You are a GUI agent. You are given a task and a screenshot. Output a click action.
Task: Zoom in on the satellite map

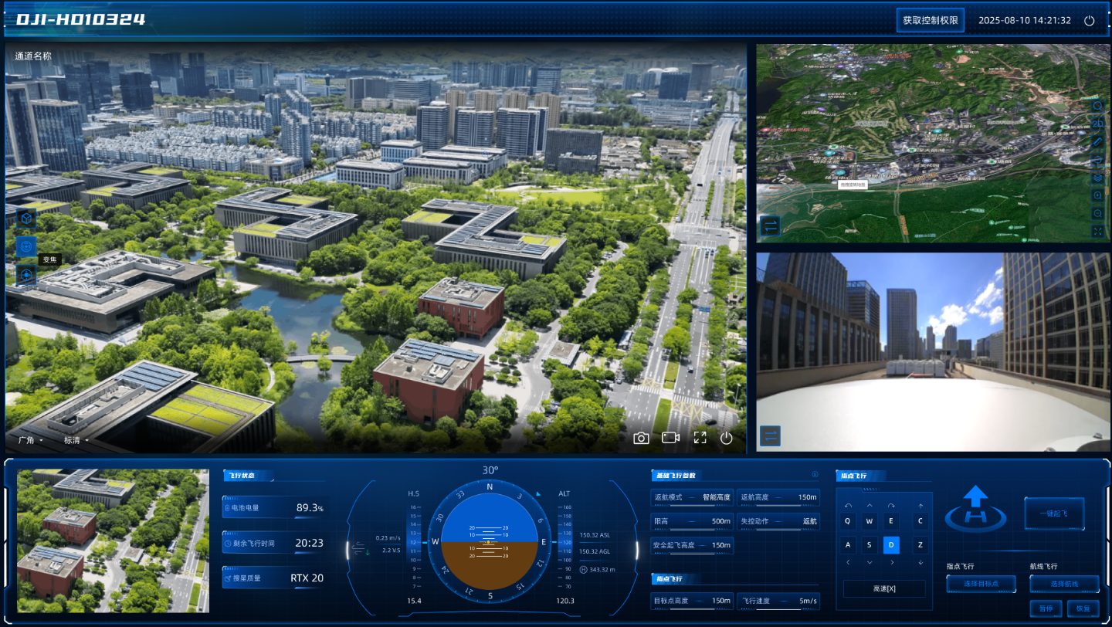point(1097,195)
